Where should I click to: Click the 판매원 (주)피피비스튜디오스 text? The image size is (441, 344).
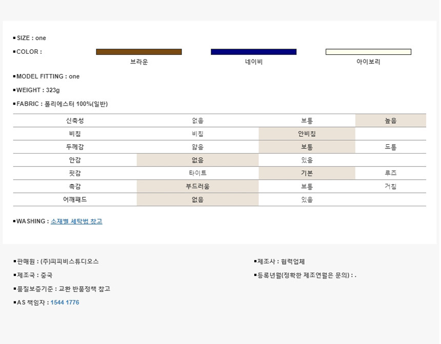57,262
